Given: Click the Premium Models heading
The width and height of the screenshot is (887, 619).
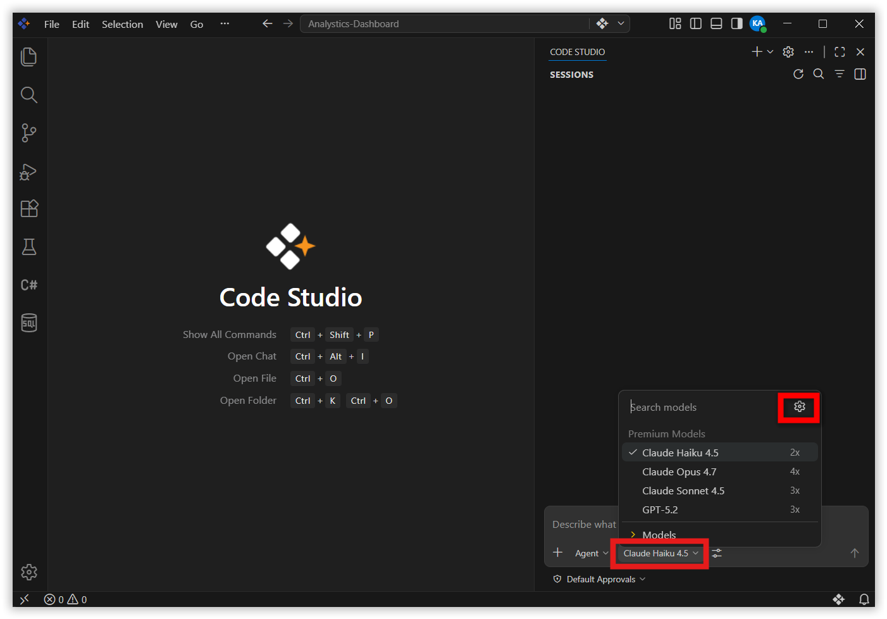Looking at the screenshot, I should click(x=666, y=434).
